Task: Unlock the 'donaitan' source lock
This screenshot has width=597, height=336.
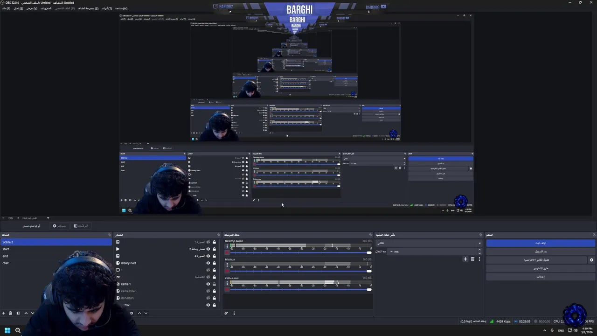Action: coord(214,298)
